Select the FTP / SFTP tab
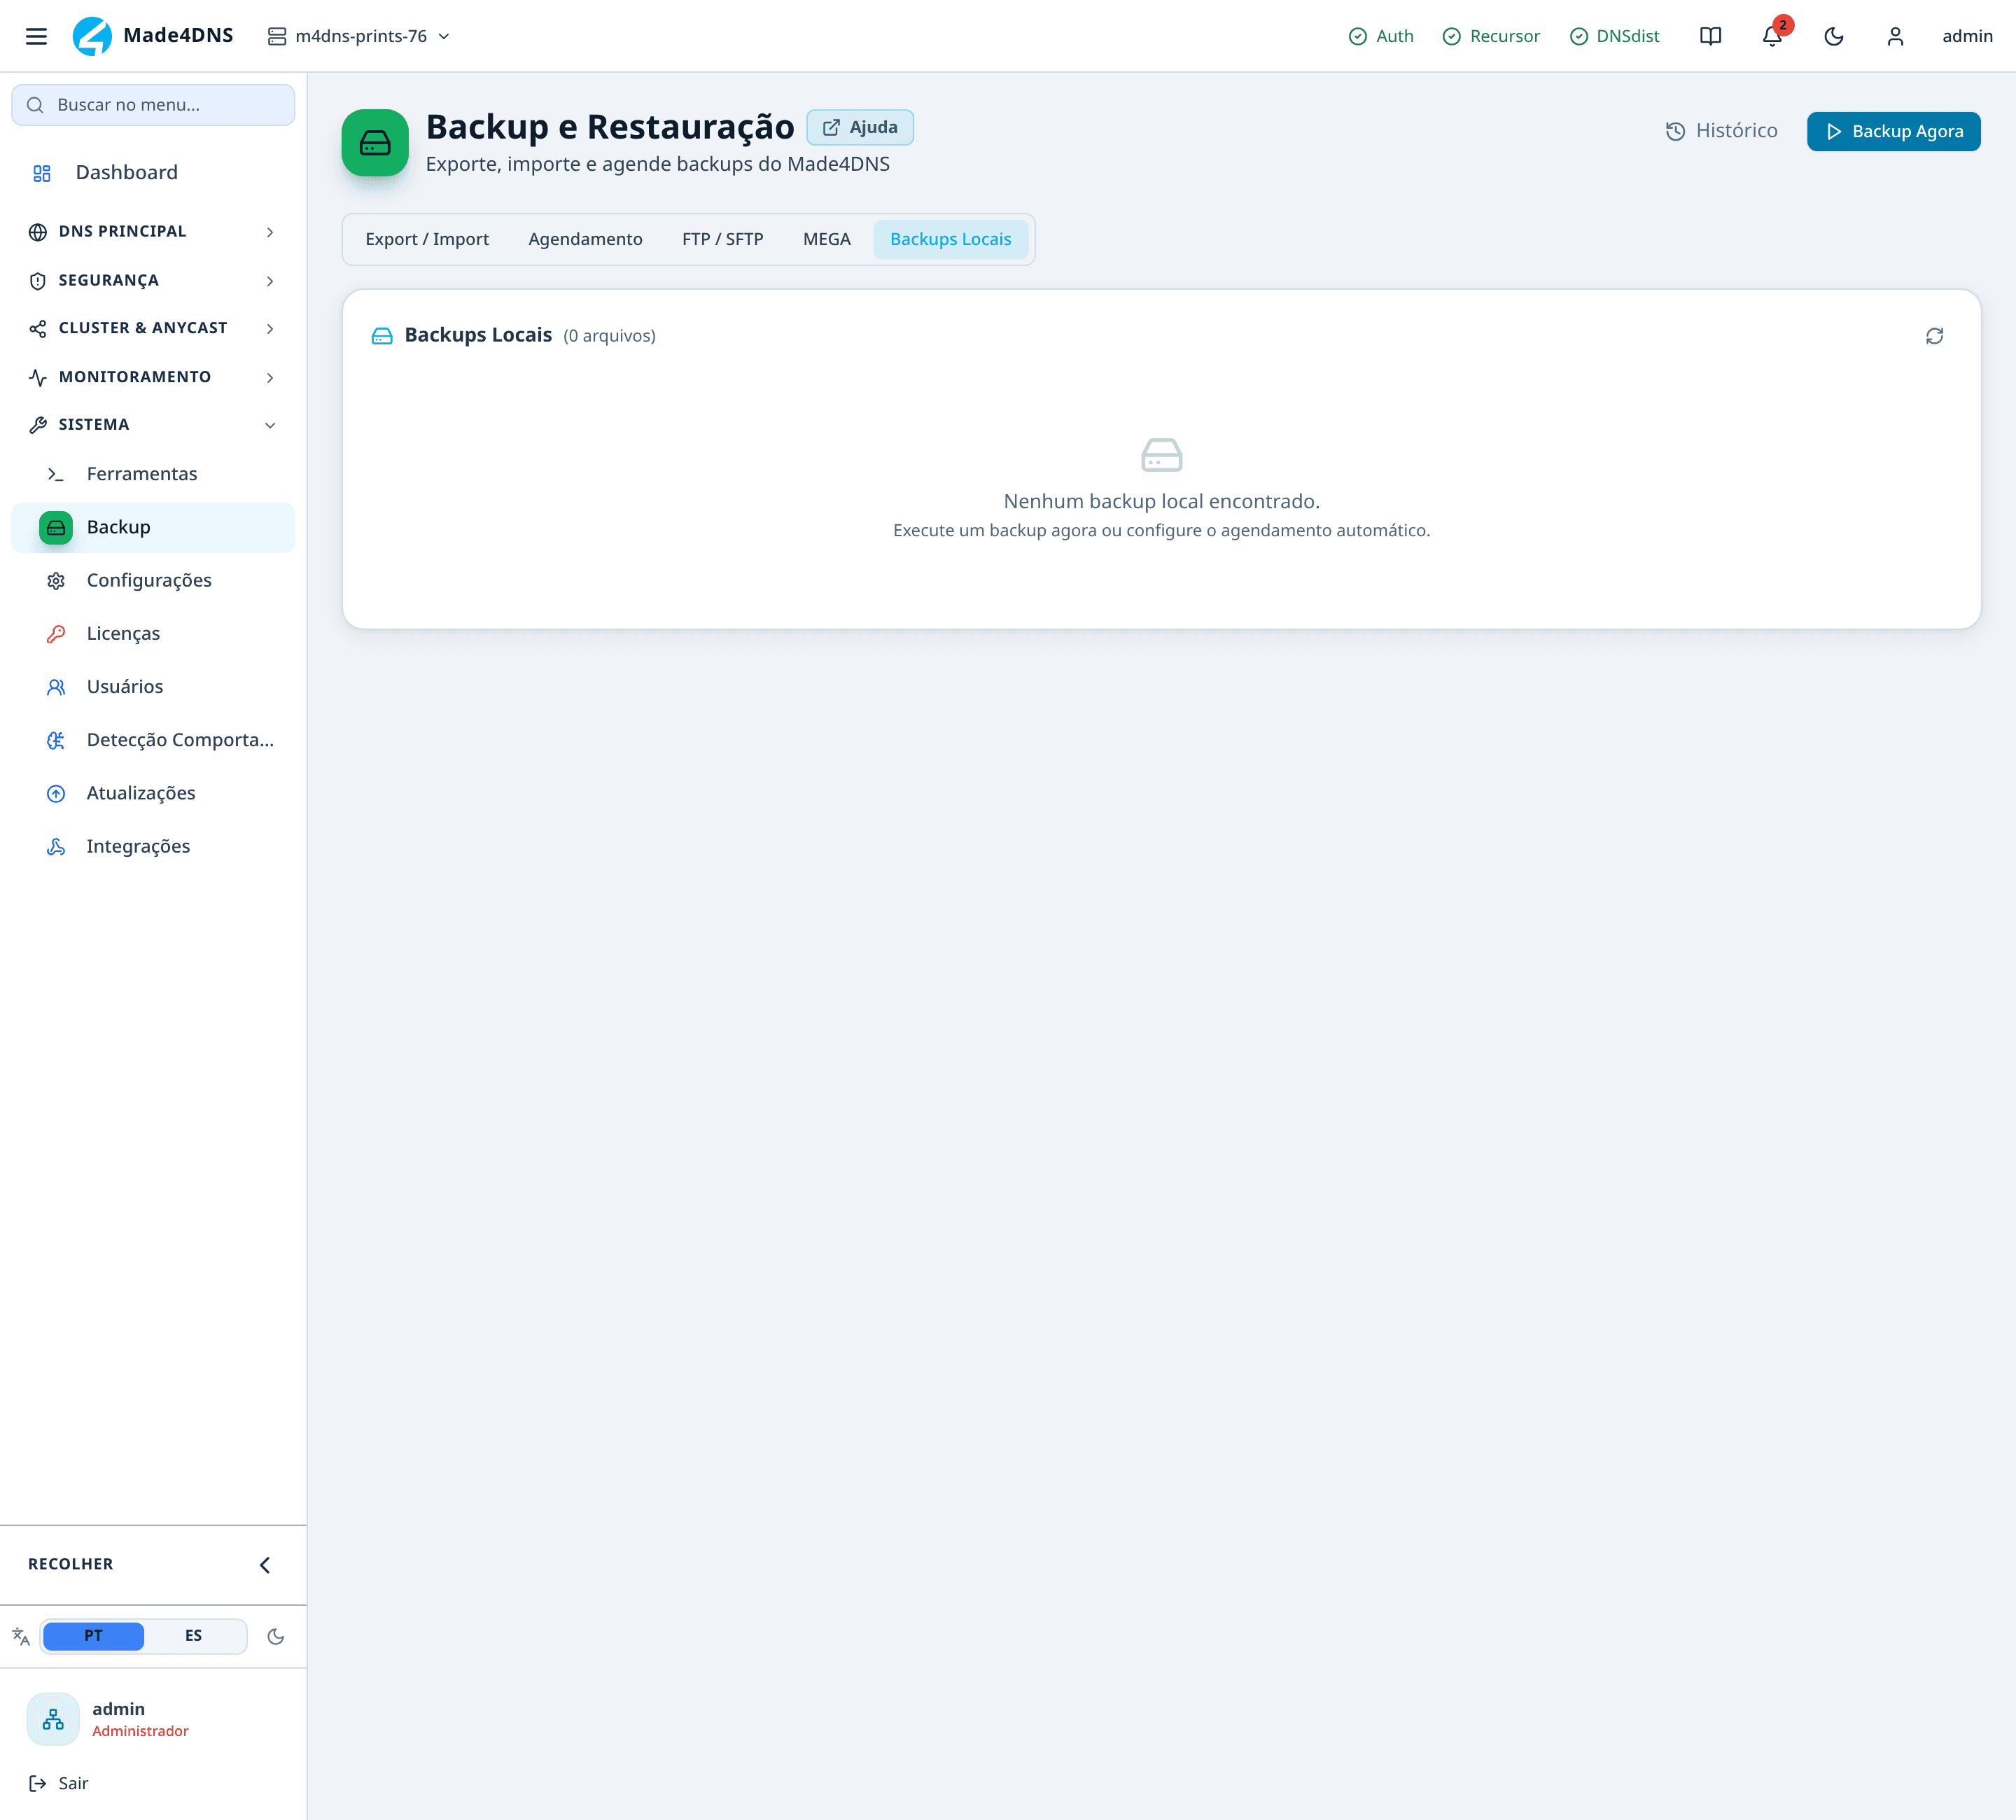 (722, 239)
